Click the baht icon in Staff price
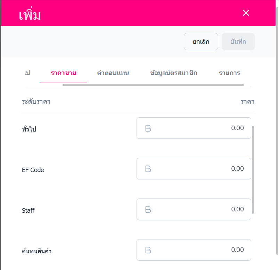This screenshot has height=270, width=279. coord(148,210)
